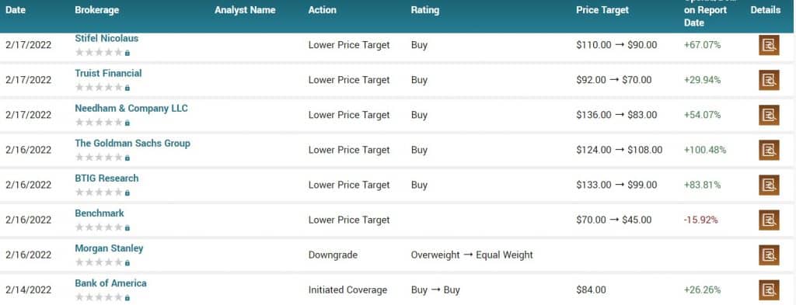Open details icon for BTIG Research row
The width and height of the screenshot is (796, 305).
click(769, 185)
